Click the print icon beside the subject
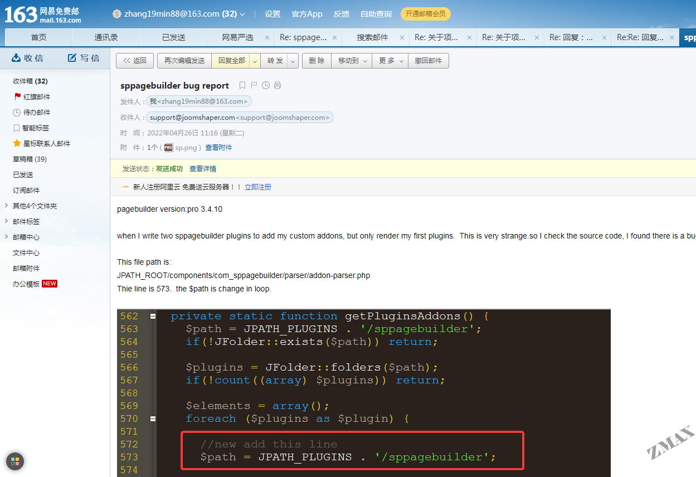Viewport: 696px width, 477px height. tap(278, 85)
